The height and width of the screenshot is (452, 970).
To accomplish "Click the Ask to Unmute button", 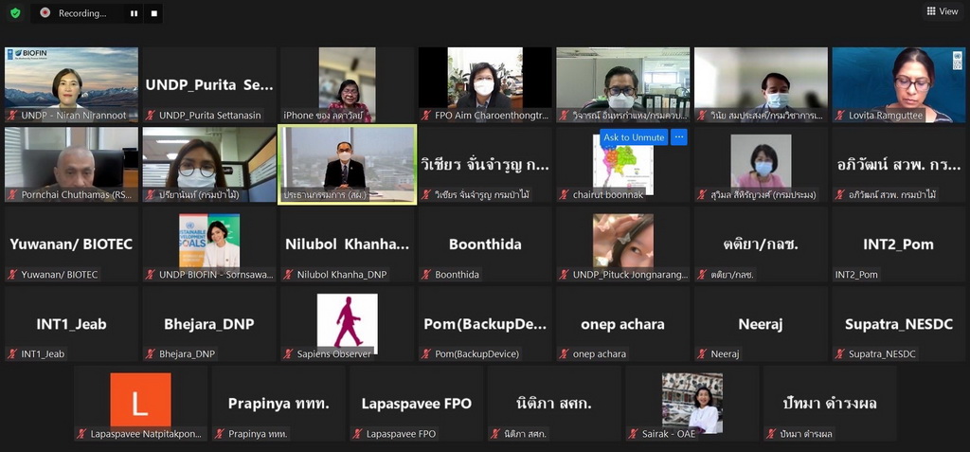I will 634,137.
